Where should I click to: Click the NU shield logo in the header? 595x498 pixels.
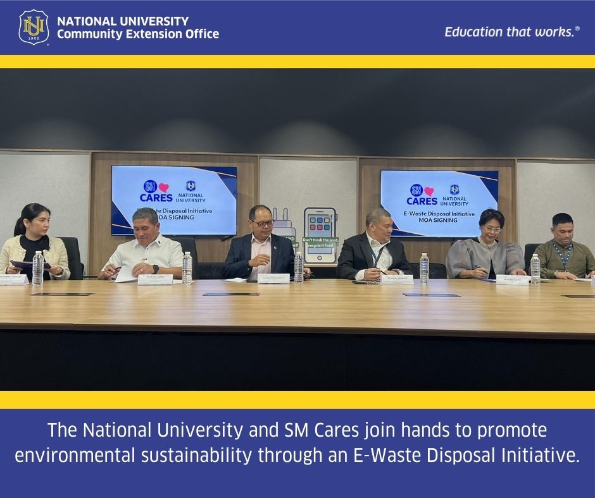point(33,27)
